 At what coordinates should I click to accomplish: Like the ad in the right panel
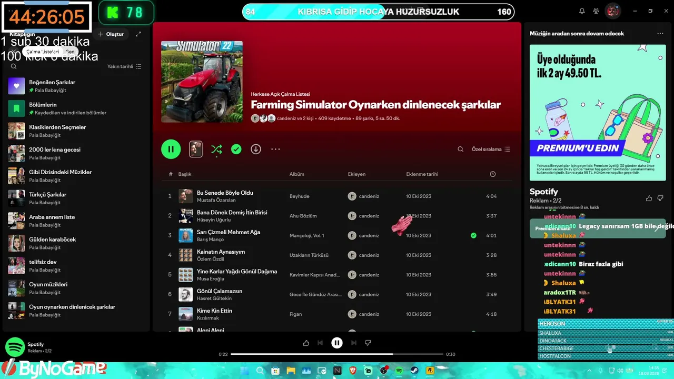coord(649,198)
